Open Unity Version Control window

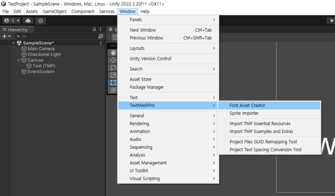168,59
